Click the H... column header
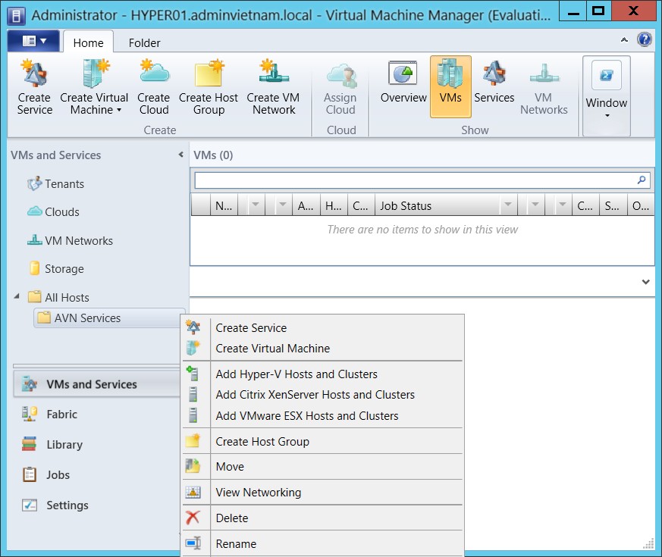The image size is (662, 557). click(334, 205)
